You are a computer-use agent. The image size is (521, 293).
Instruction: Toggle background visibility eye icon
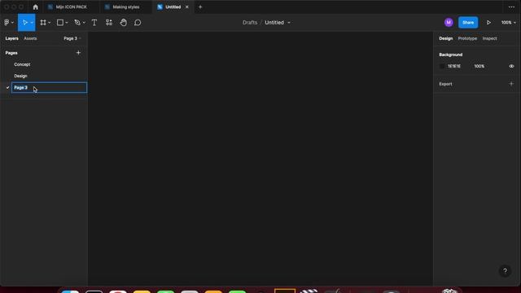[x=511, y=66]
